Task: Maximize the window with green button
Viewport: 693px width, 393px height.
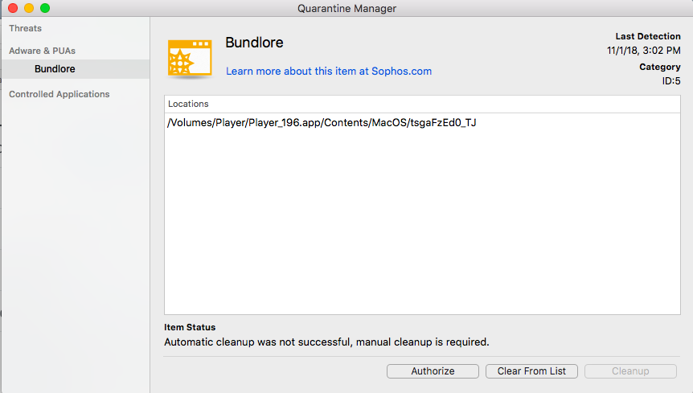Action: 44,8
